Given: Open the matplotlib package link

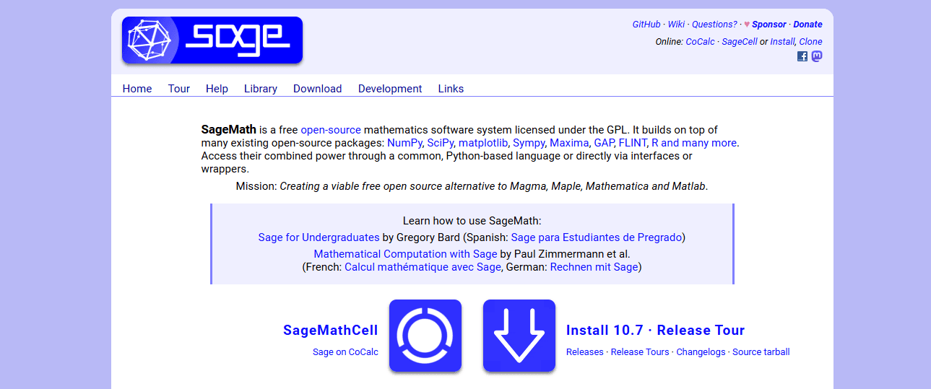Looking at the screenshot, I should click(482, 143).
